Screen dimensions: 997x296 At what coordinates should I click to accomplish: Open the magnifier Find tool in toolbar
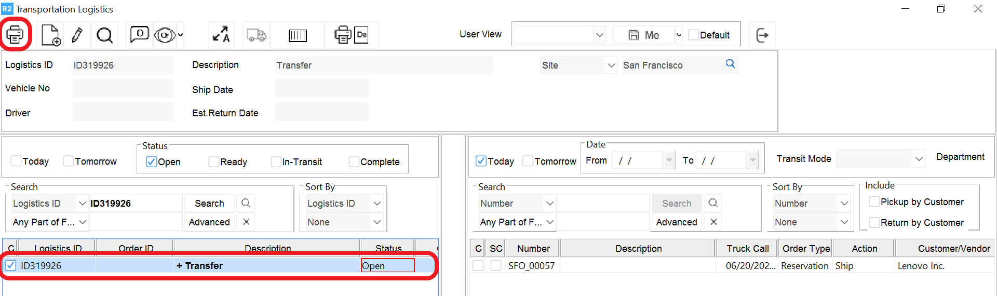click(104, 35)
